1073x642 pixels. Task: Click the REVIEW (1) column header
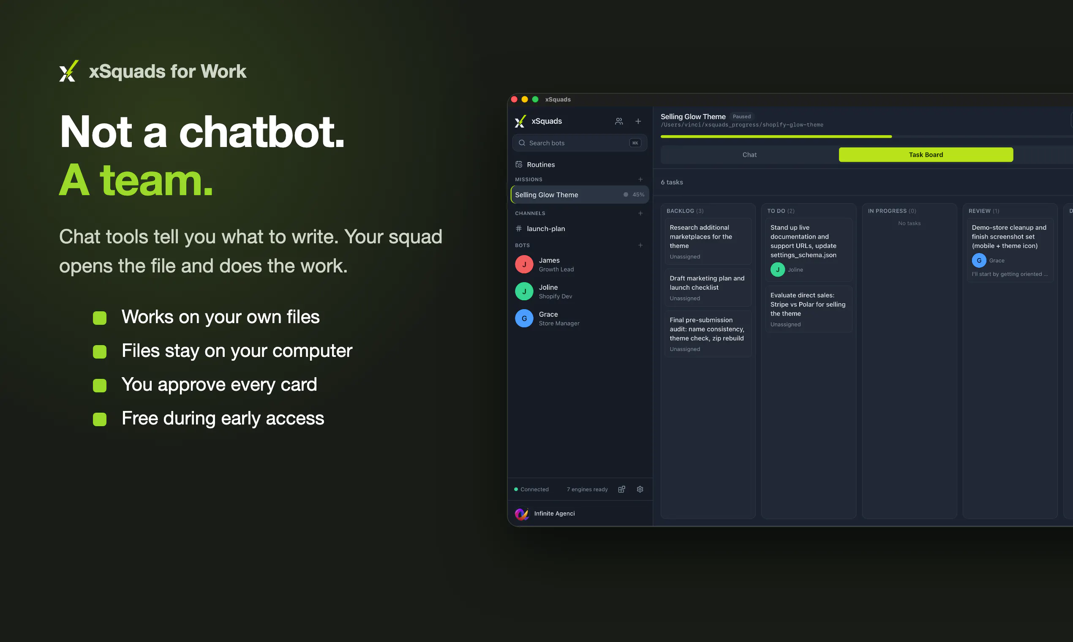983,211
